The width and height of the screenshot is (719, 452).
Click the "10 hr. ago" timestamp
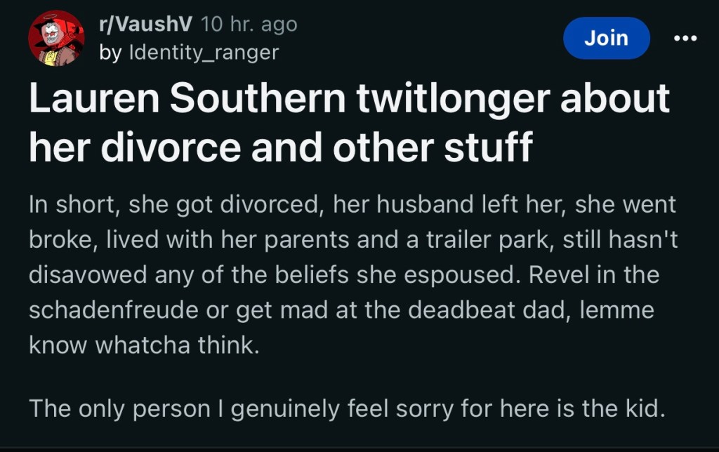[x=249, y=25]
